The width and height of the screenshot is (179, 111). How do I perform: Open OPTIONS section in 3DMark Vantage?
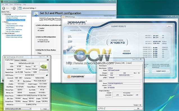point(70,41)
